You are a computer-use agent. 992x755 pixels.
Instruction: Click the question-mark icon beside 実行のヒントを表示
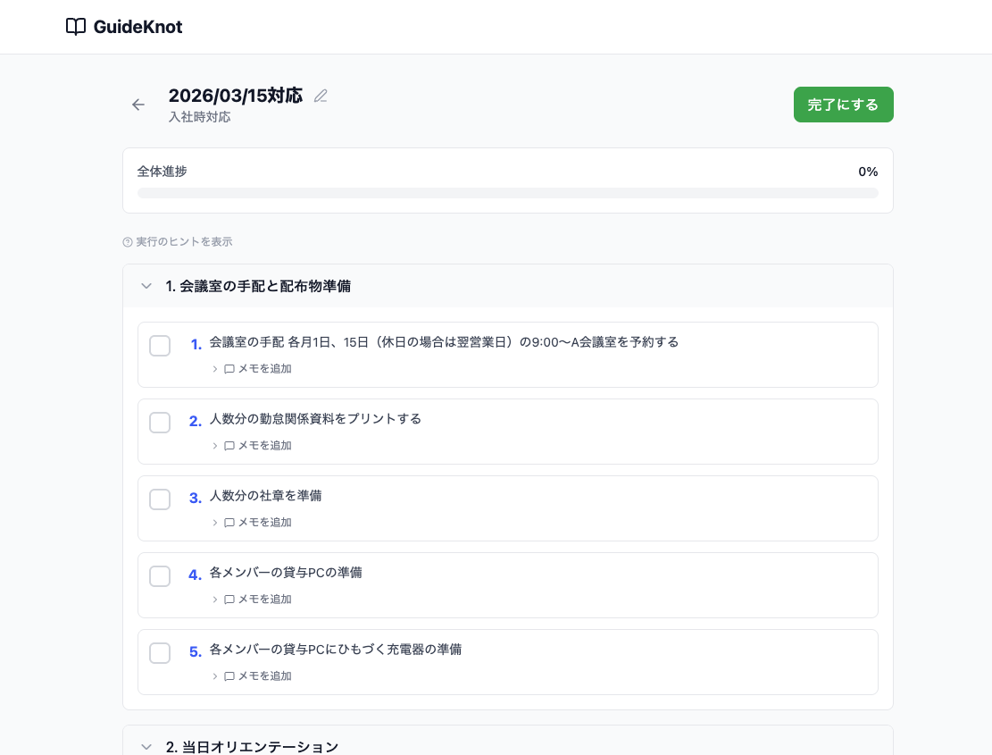126,241
